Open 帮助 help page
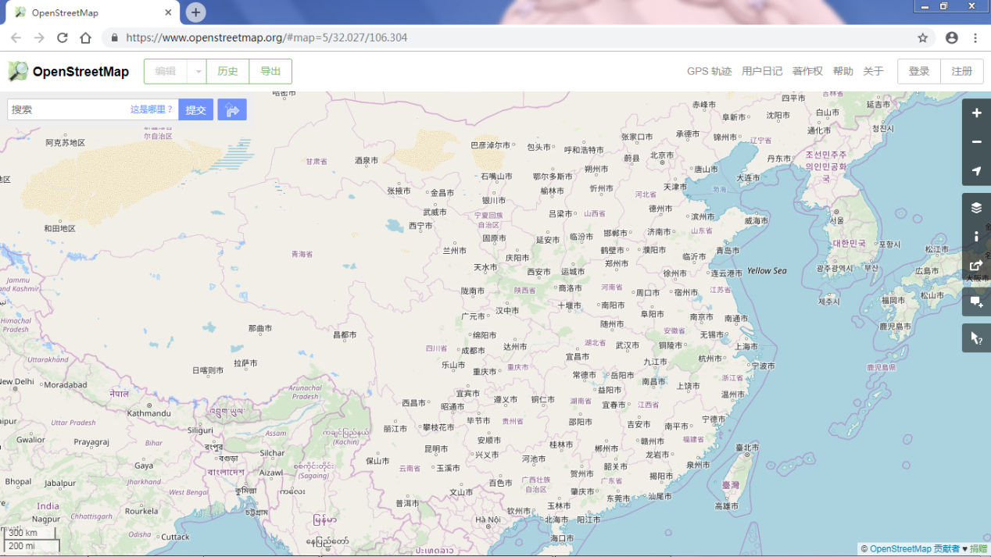 pos(843,71)
